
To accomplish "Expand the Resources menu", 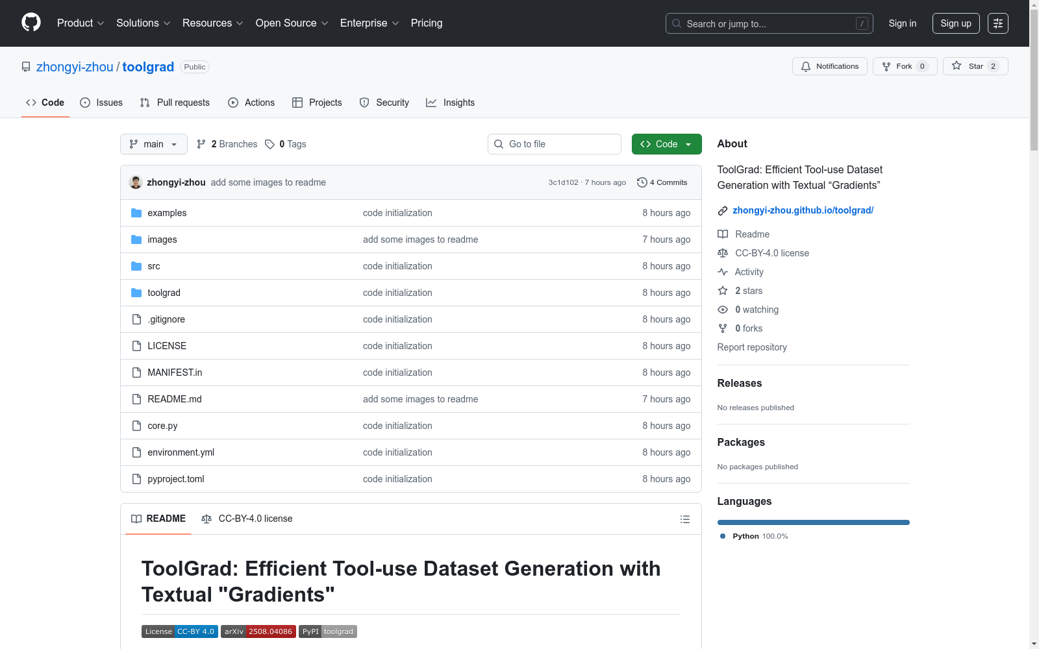I will click(213, 23).
